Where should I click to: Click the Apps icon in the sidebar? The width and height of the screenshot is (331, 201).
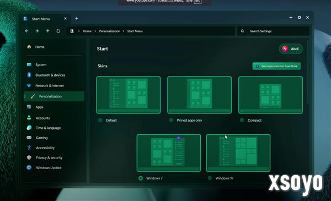[29, 107]
